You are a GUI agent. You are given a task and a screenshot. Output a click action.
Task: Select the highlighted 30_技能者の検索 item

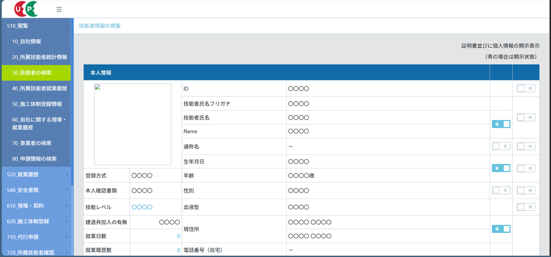point(36,73)
